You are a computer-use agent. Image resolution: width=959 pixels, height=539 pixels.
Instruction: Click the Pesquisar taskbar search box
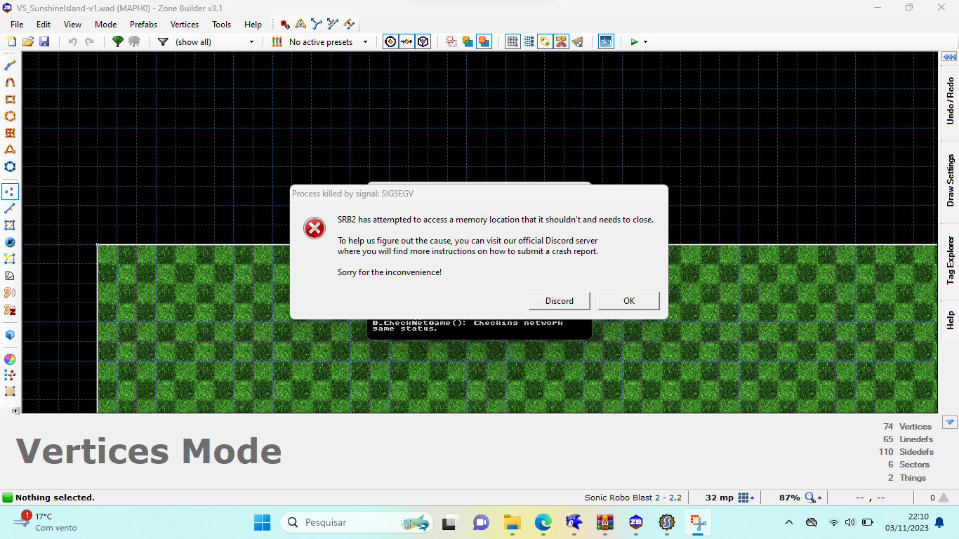pyautogui.click(x=357, y=522)
